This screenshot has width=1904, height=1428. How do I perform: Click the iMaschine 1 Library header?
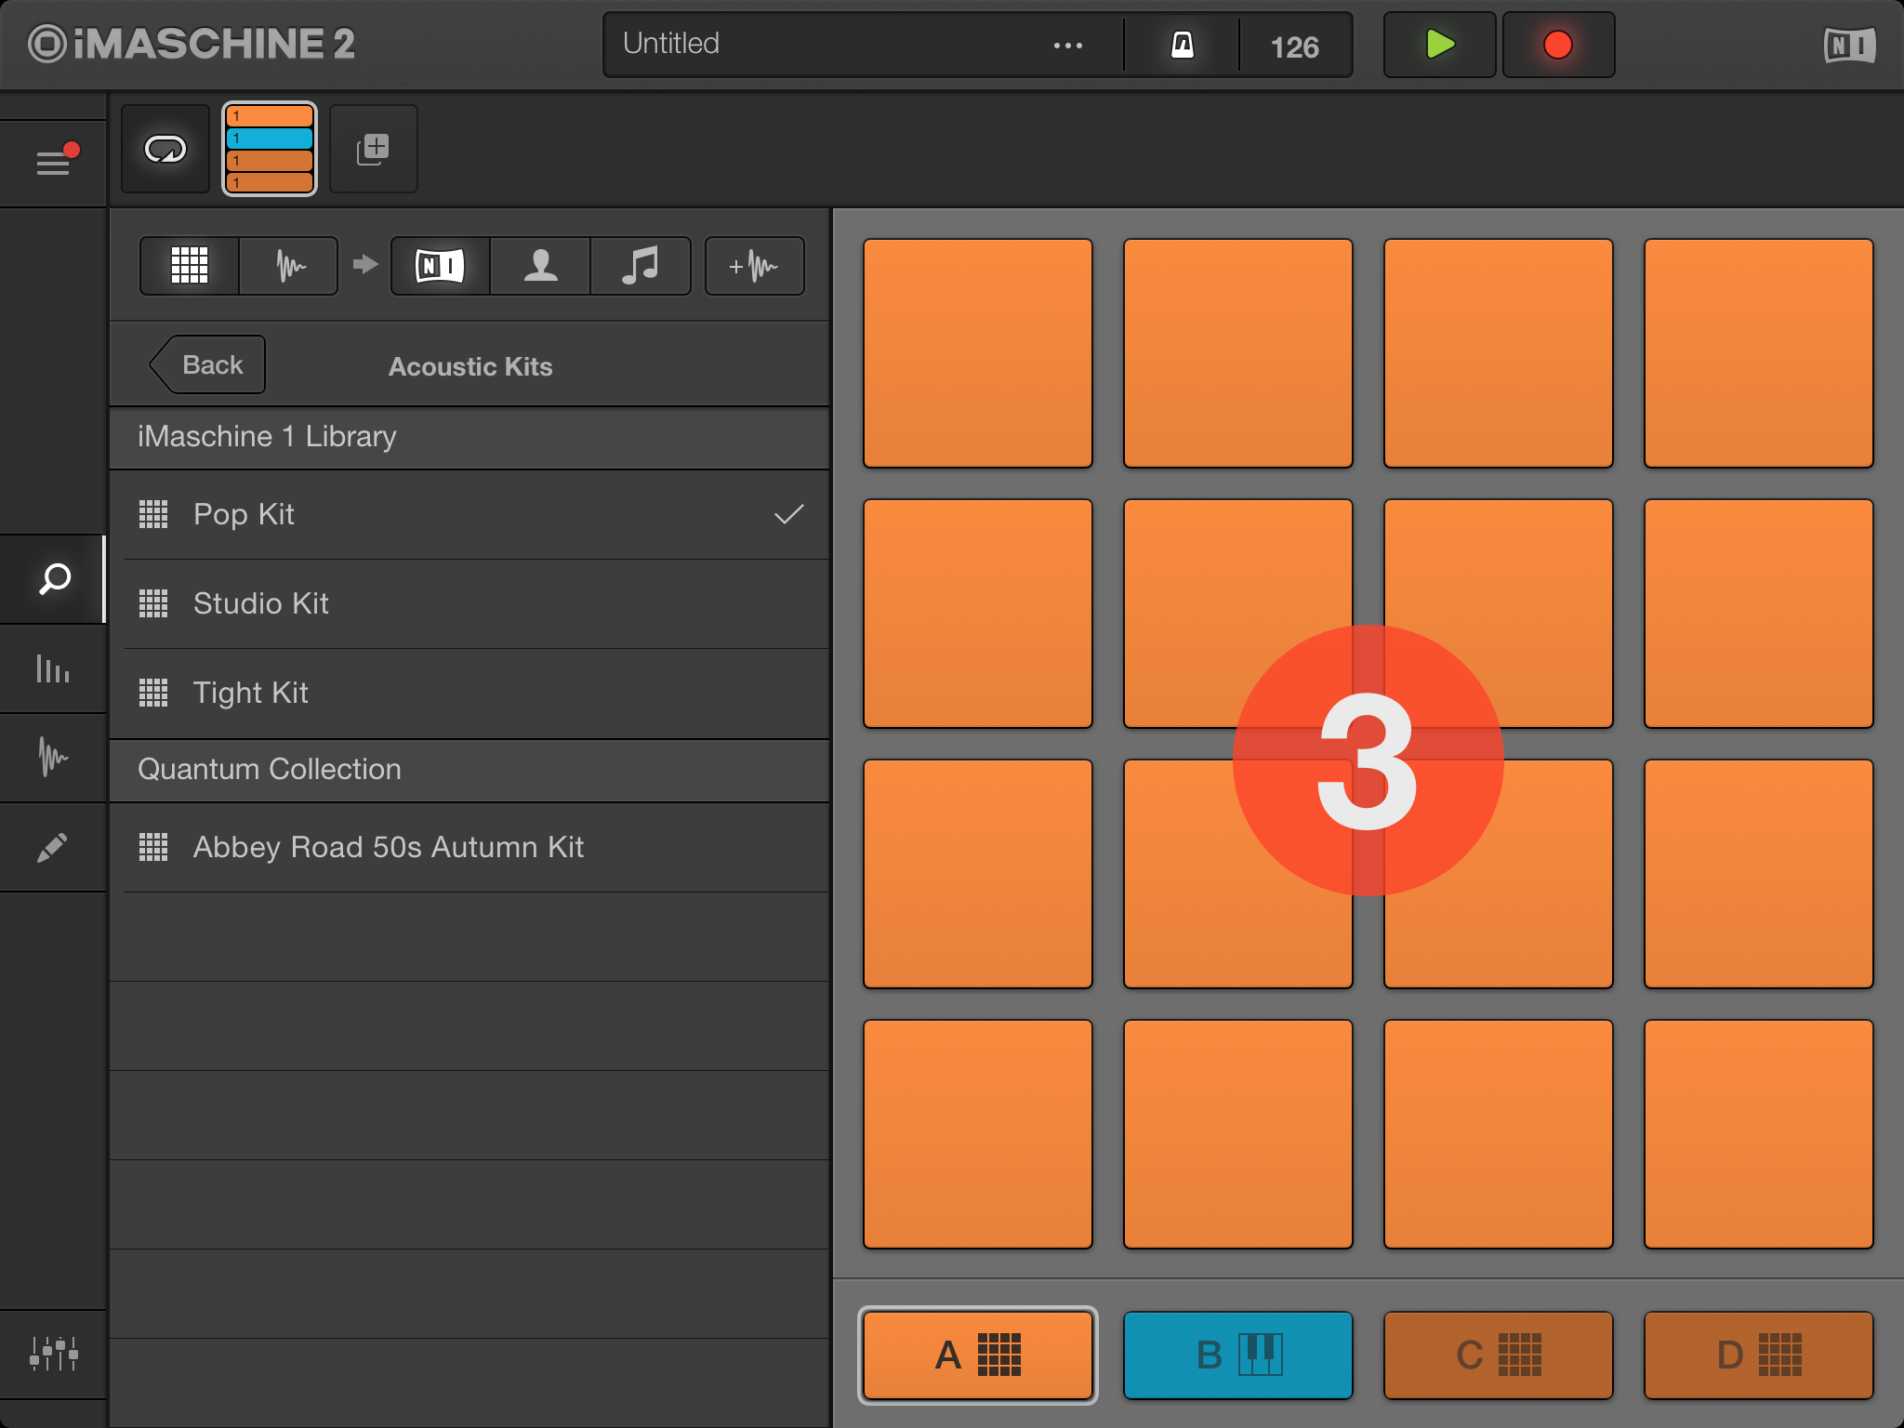[x=469, y=437]
